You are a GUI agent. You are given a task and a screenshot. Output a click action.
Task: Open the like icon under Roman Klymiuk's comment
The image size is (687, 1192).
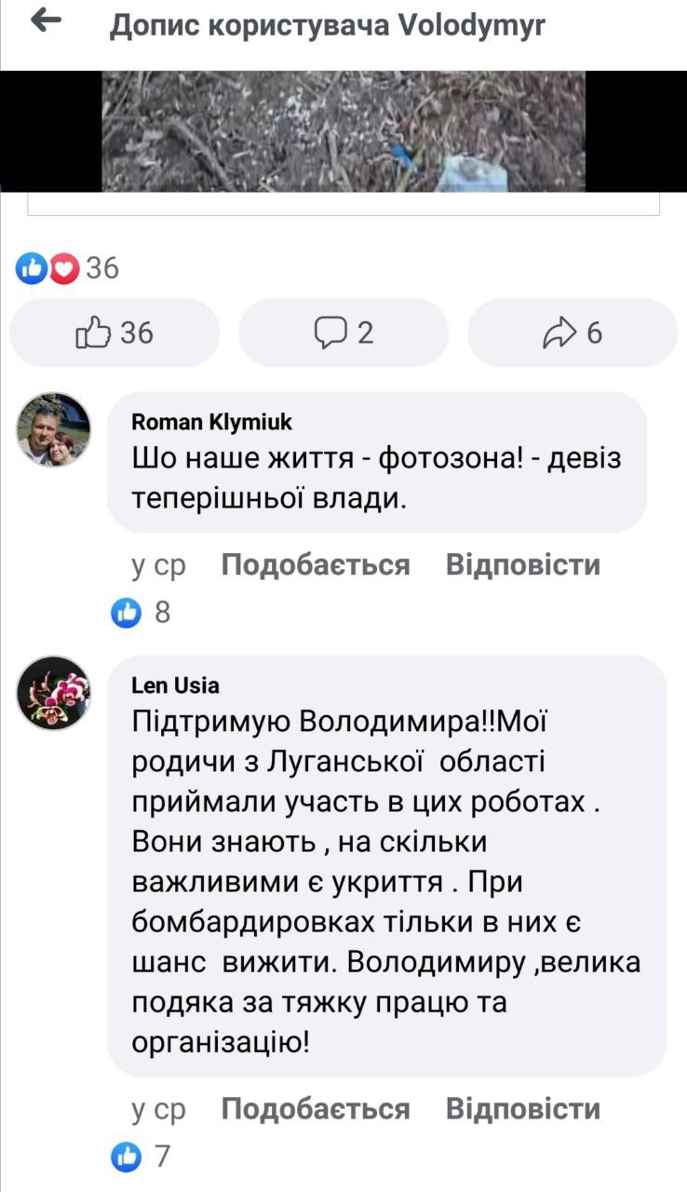125,612
